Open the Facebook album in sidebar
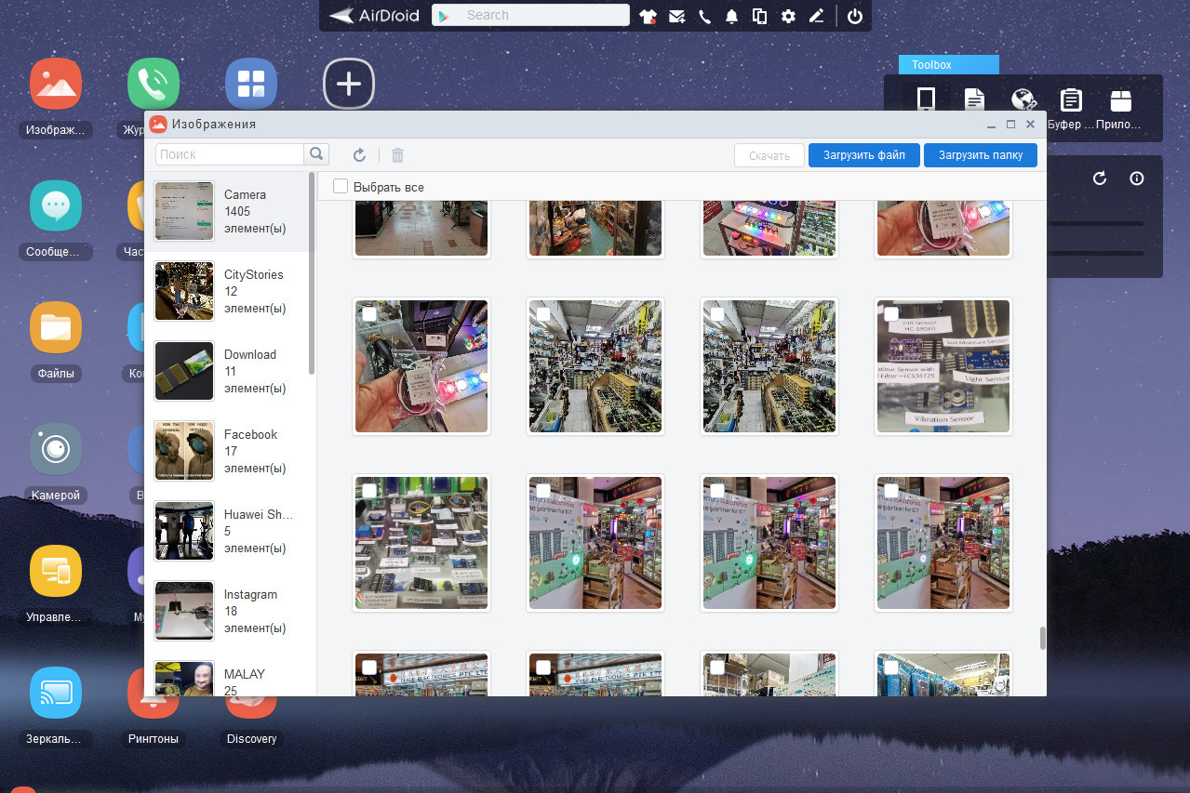This screenshot has width=1190, height=793. tap(230, 452)
